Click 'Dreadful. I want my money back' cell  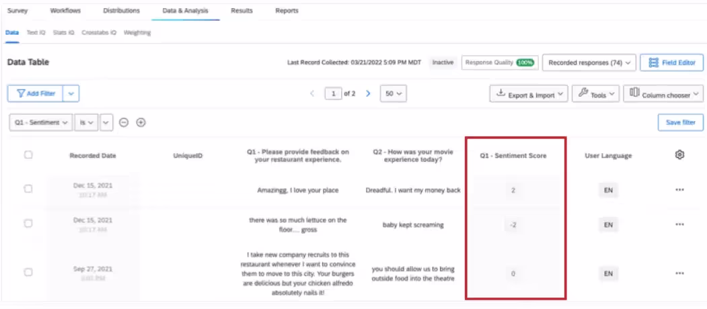coord(413,190)
